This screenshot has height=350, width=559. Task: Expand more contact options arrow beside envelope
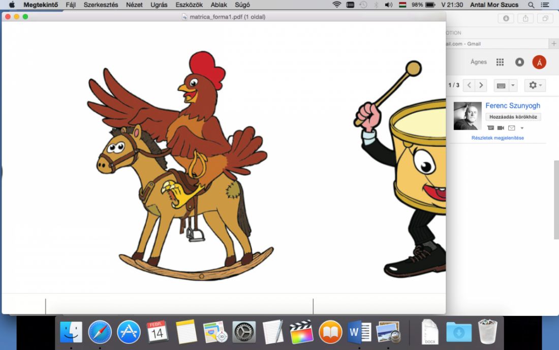(522, 128)
